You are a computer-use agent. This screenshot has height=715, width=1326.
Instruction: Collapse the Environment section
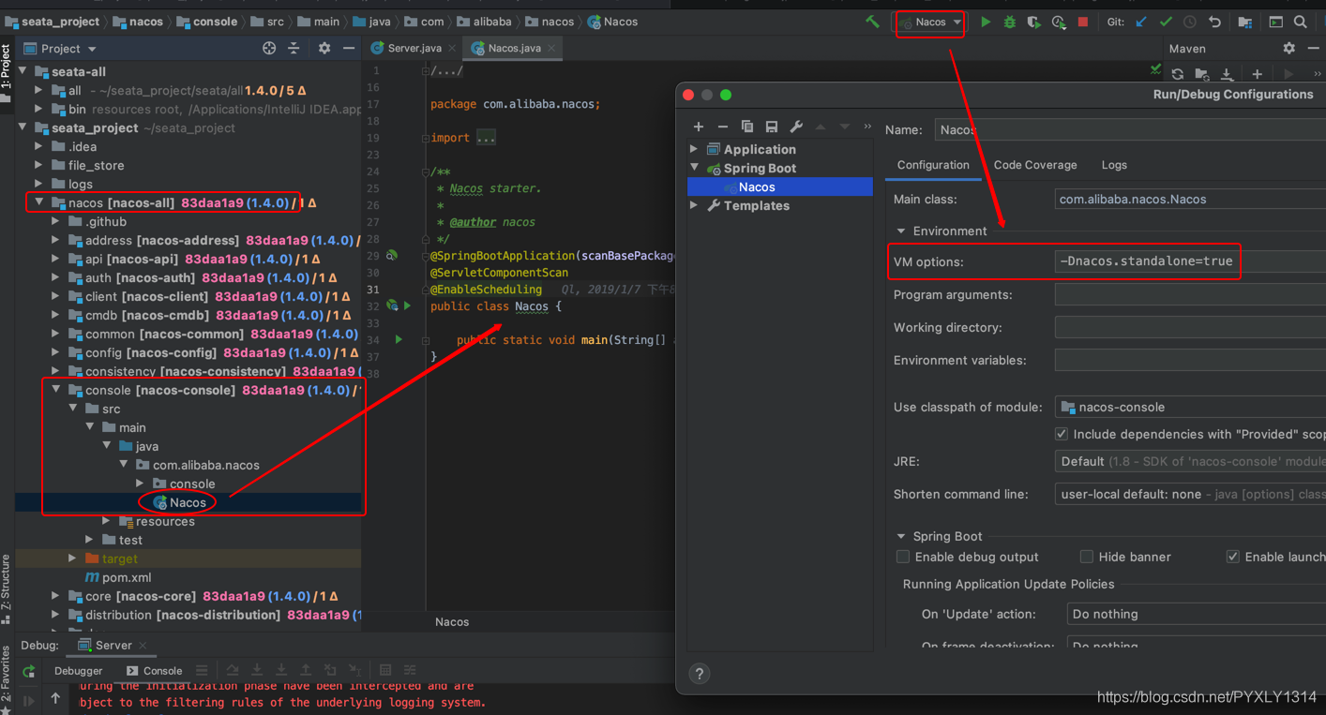[901, 231]
